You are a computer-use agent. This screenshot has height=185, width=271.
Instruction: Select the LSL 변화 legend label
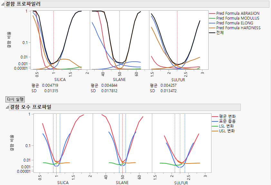coord(226,126)
